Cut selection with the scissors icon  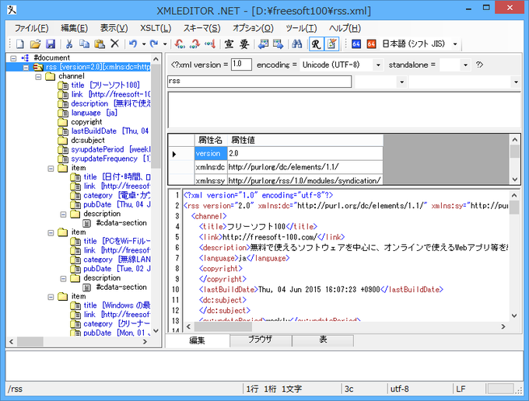point(69,44)
